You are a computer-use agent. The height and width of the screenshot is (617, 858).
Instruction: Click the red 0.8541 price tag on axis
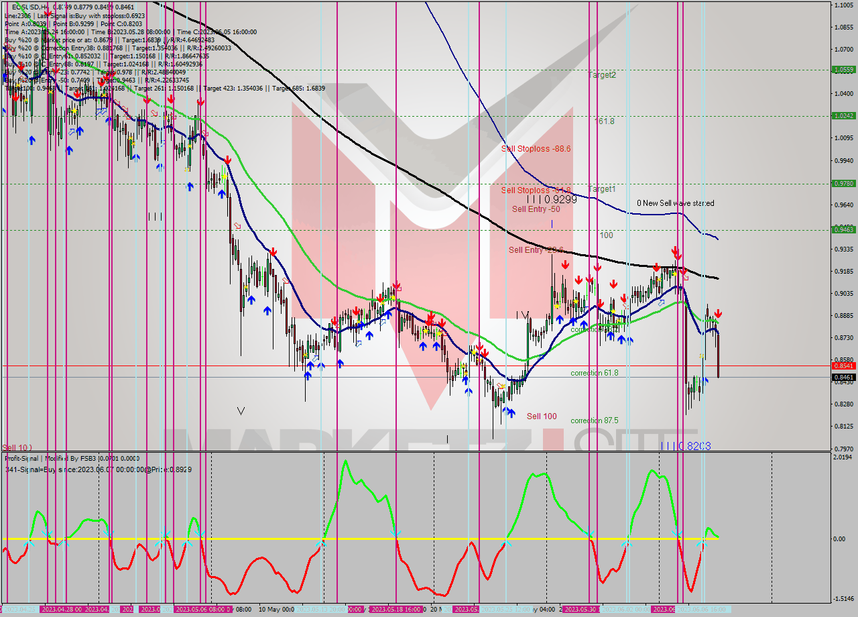click(843, 366)
